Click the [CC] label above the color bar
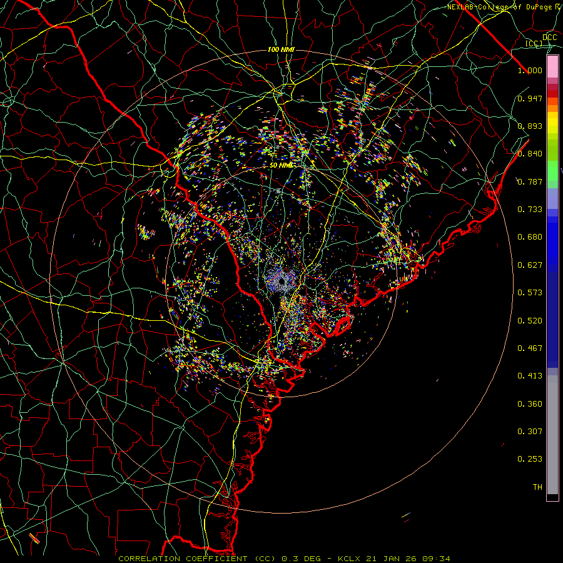 [x=534, y=43]
